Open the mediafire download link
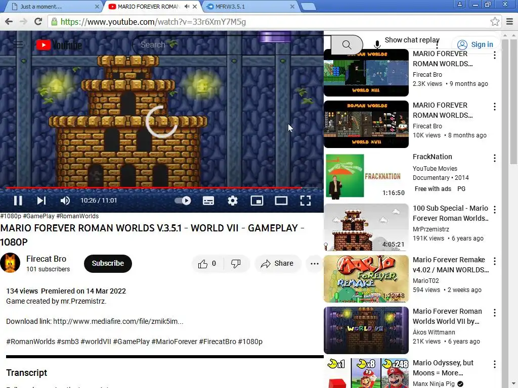 click(118, 321)
